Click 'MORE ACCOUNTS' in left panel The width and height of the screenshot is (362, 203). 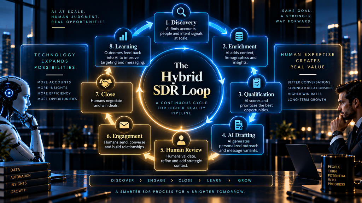point(54,82)
